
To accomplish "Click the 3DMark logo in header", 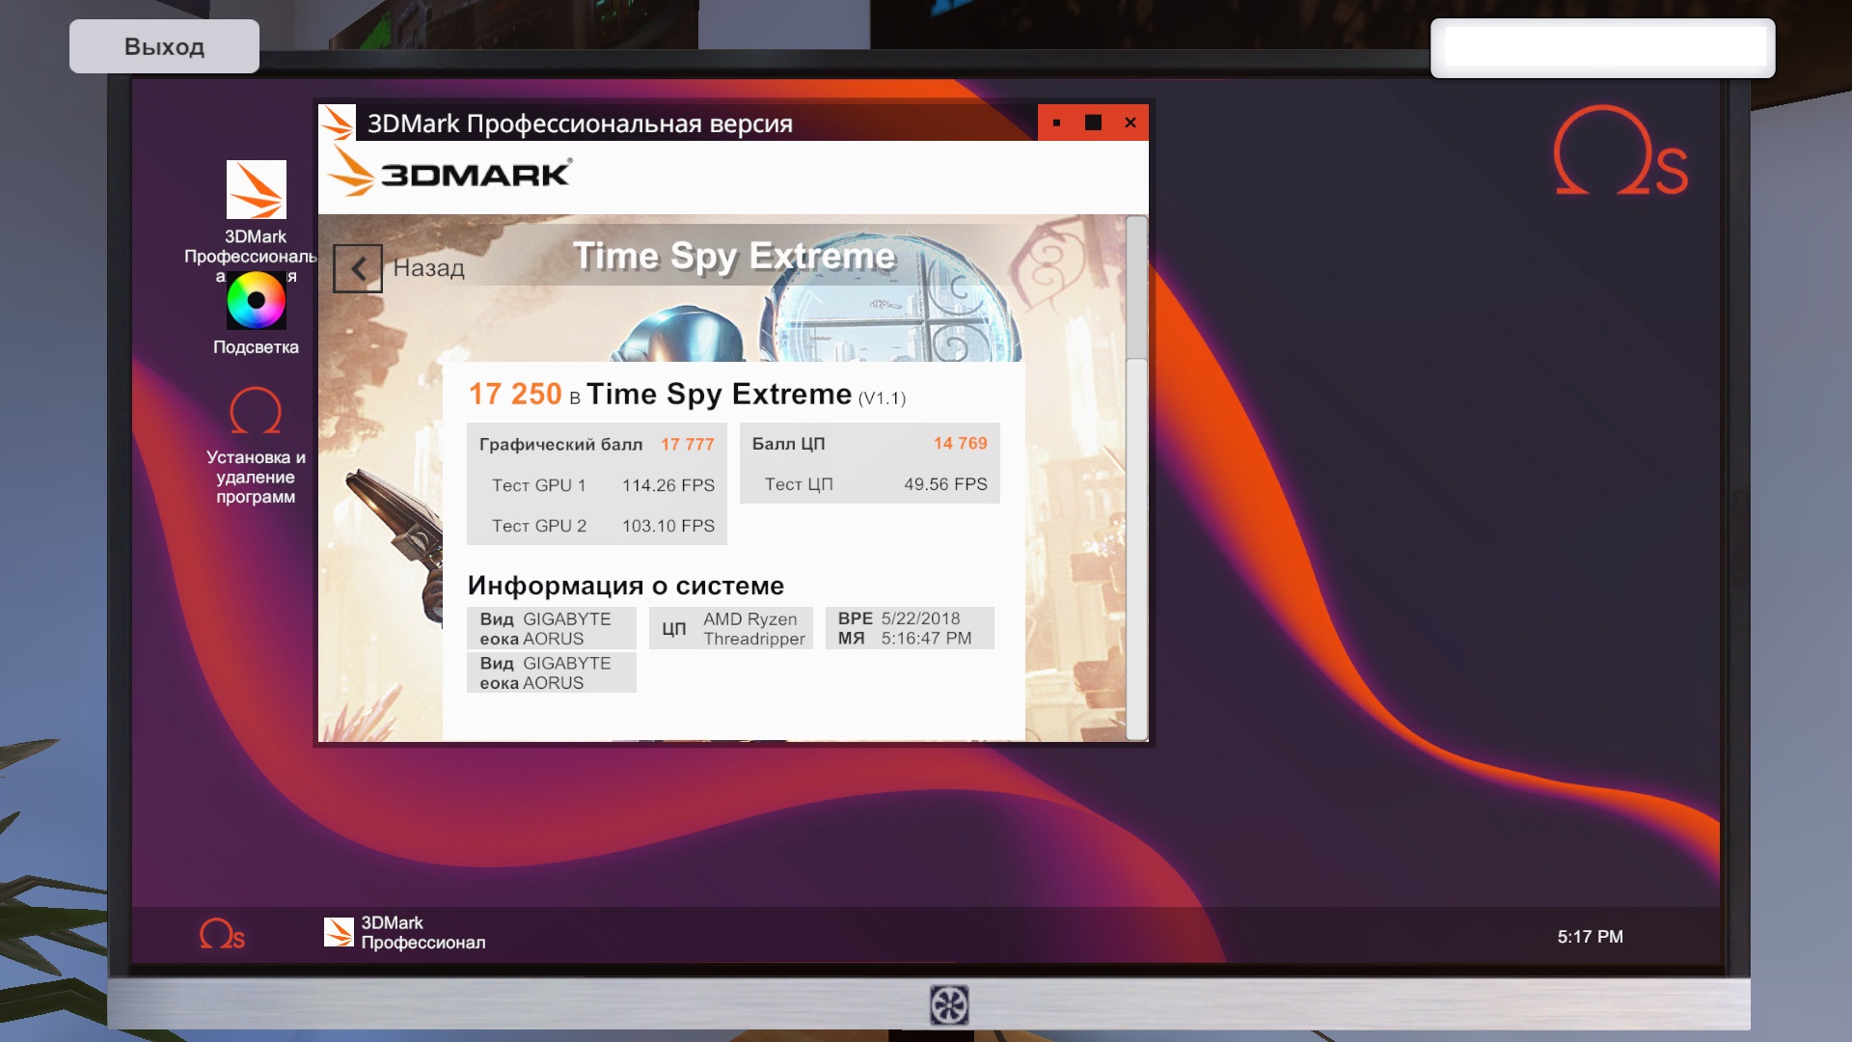I will point(449,172).
